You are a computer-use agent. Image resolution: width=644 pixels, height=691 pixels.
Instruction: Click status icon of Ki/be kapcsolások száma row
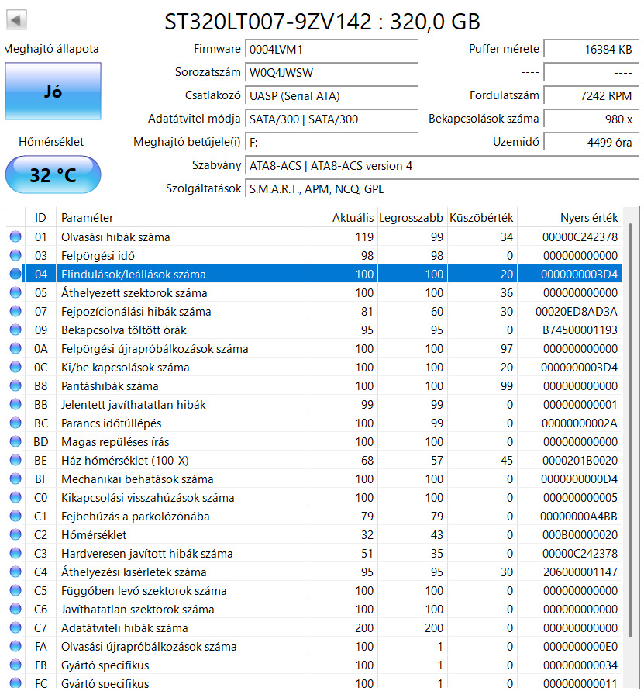[x=15, y=367]
